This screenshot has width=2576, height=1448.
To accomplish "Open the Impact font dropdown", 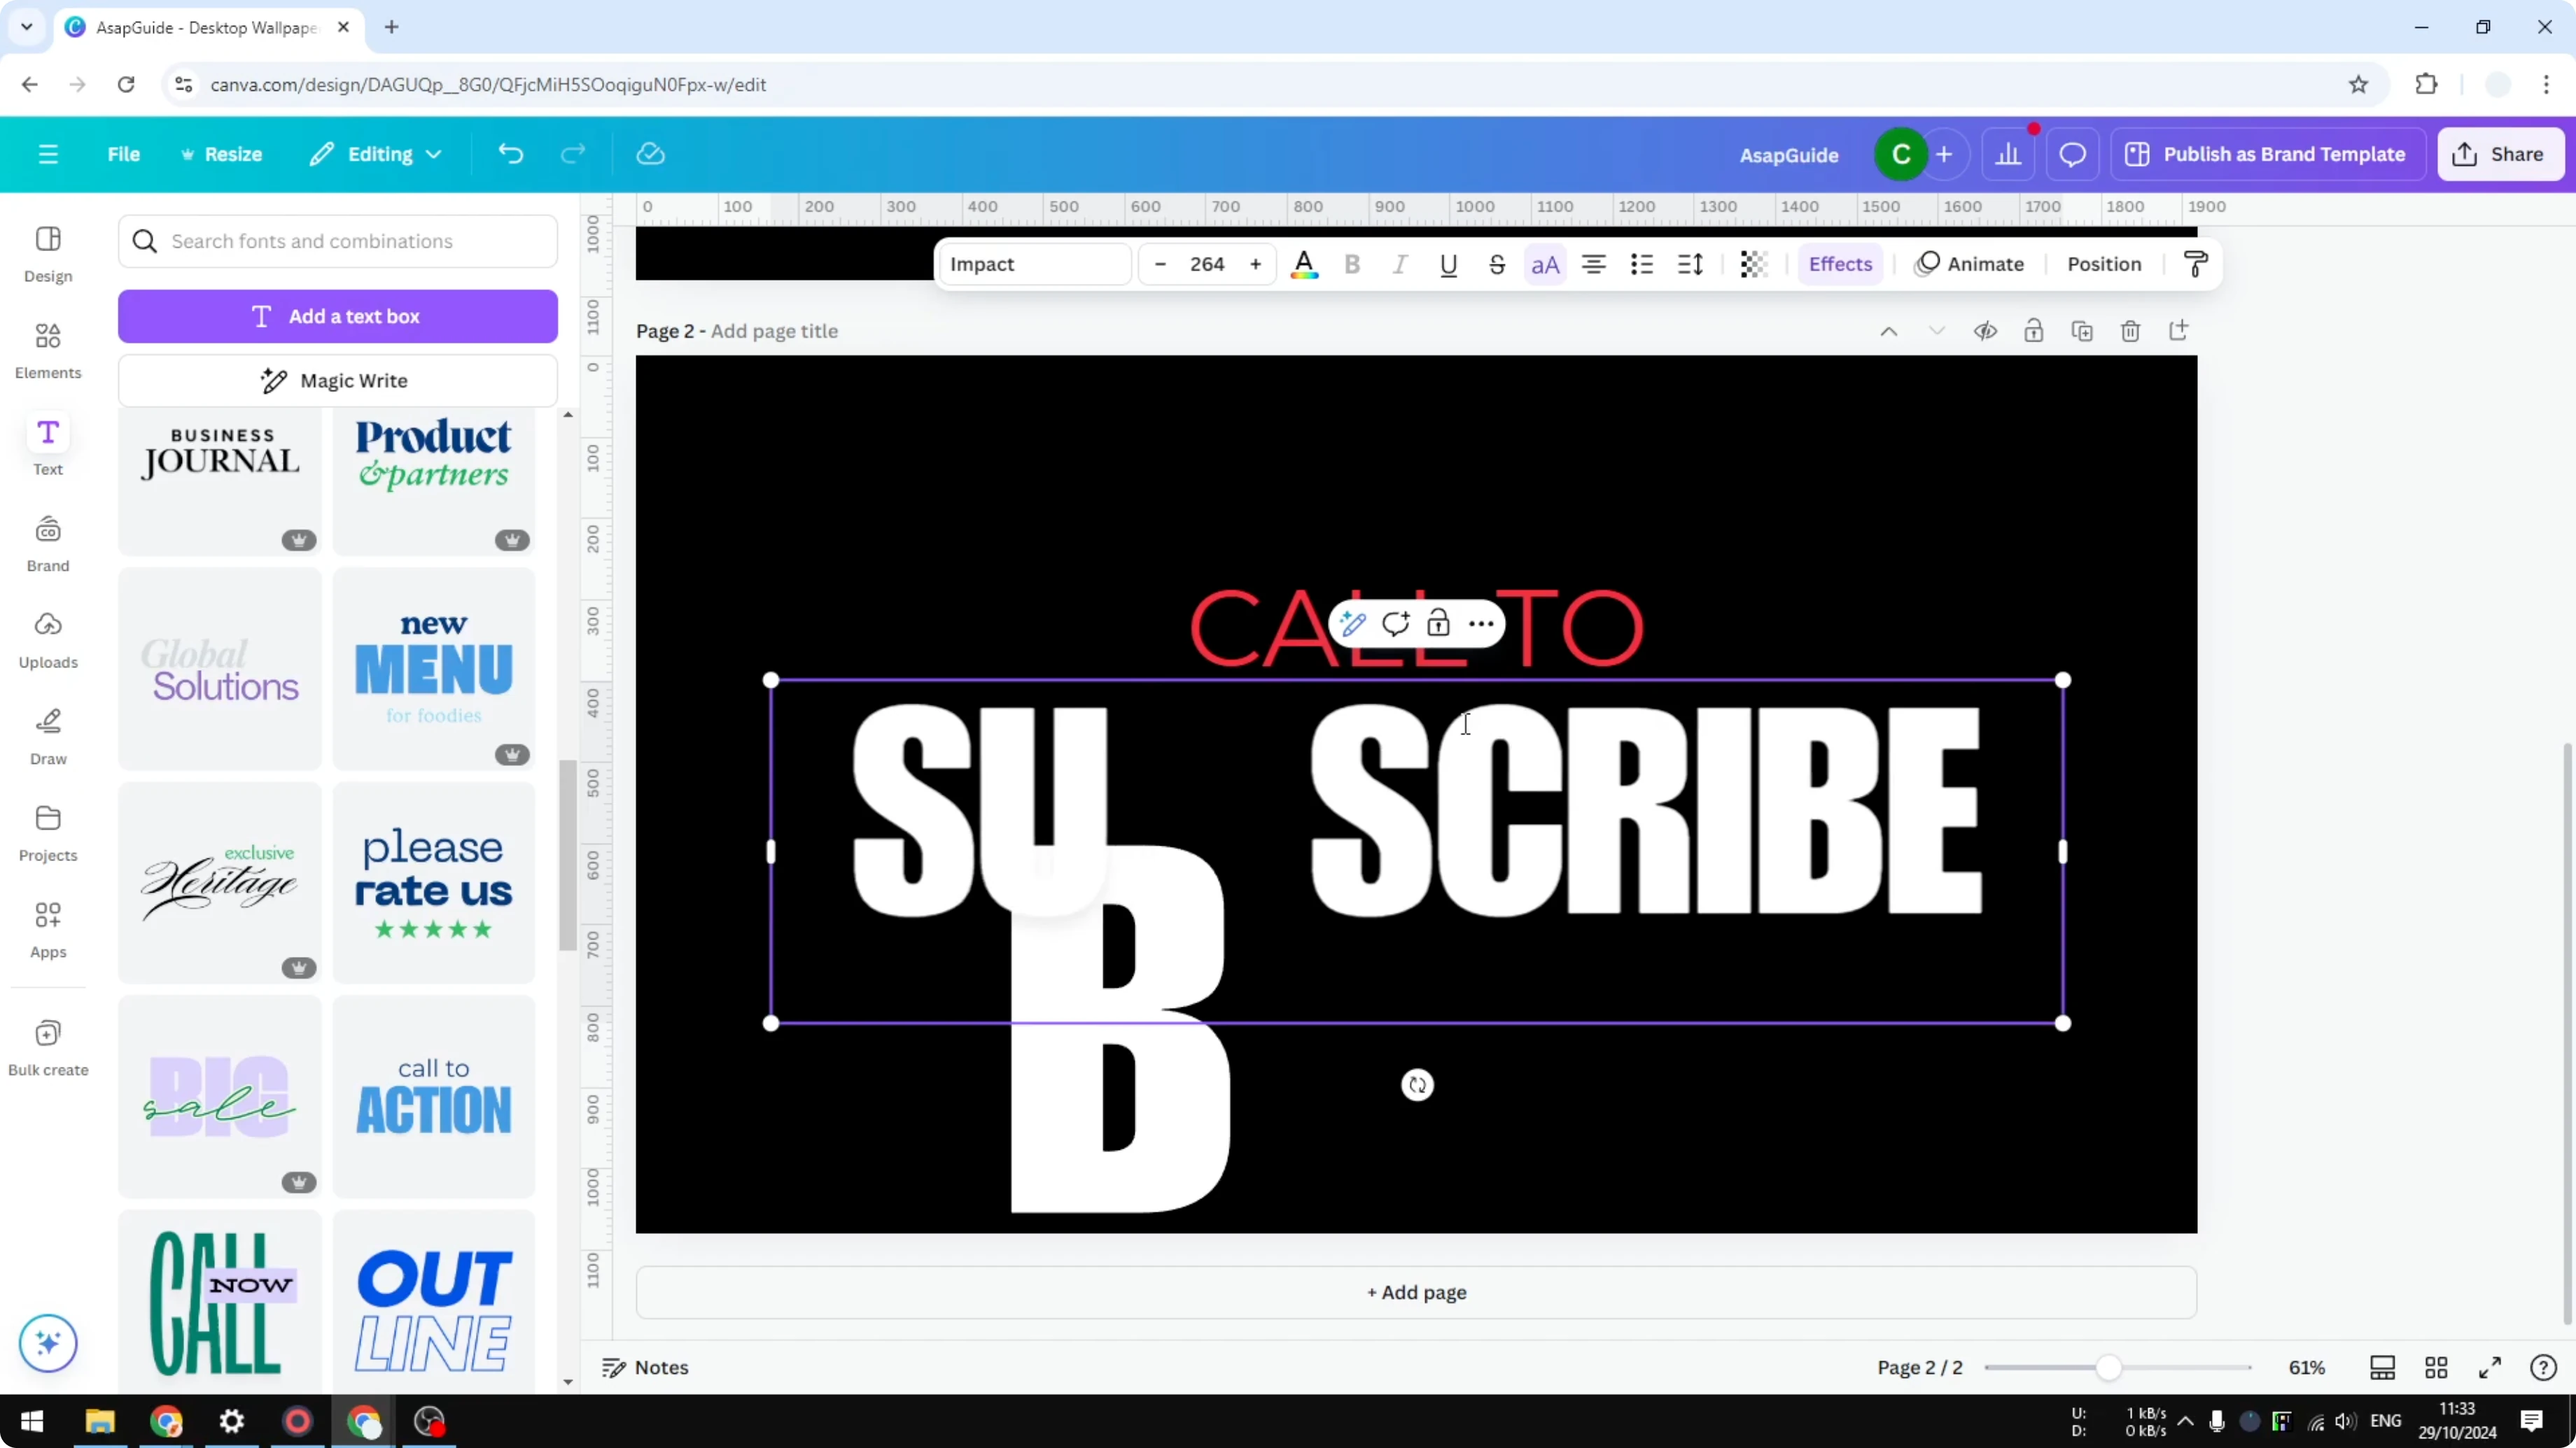I will [x=1034, y=264].
